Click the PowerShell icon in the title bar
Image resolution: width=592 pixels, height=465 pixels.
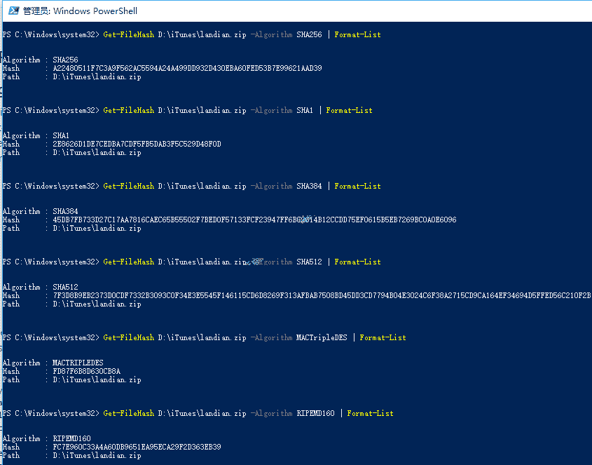coord(11,11)
